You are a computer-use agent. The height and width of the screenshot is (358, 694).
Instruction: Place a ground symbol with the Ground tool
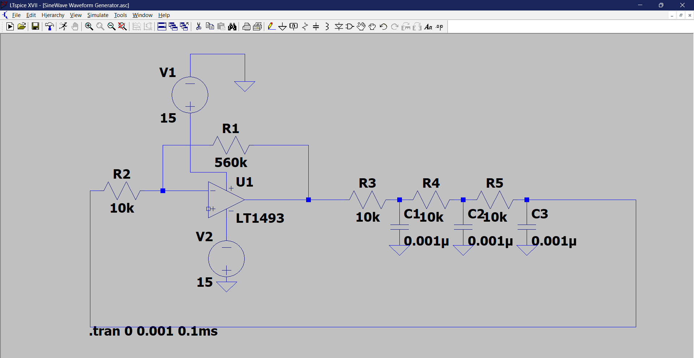click(x=283, y=26)
